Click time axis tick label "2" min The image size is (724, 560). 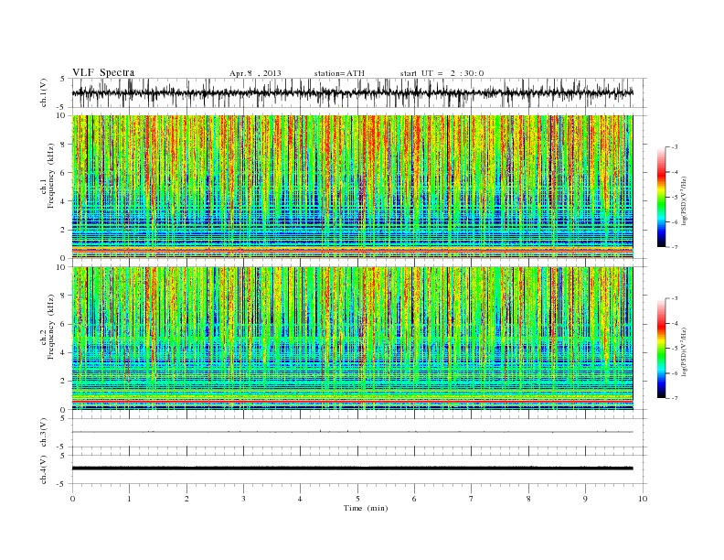point(186,499)
